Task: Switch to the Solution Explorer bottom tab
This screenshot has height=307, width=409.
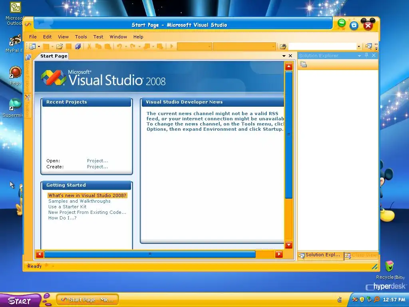Action: tap(320, 255)
